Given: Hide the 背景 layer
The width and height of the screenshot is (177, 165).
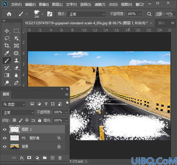Looking at the screenshot, I should pyautogui.click(x=5, y=146).
